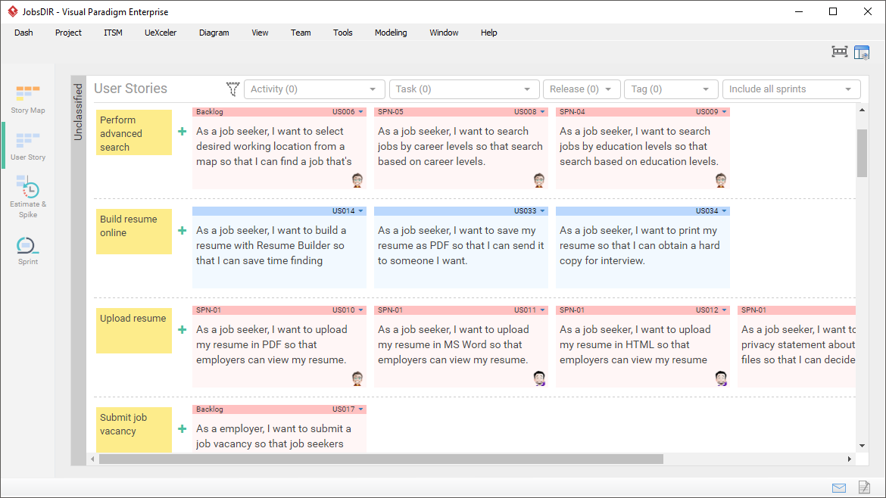Open the filter icon next to User Stories
886x498 pixels.
pyautogui.click(x=232, y=89)
